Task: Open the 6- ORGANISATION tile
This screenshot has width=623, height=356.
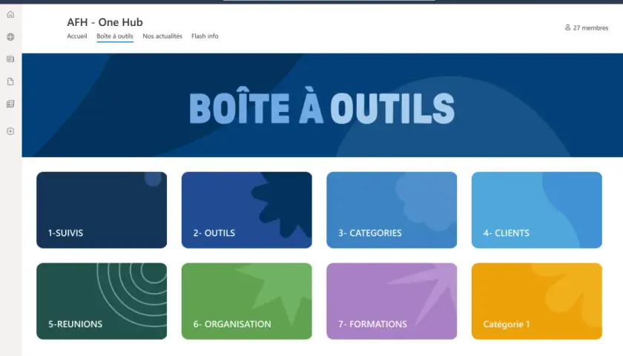Action: 247,301
